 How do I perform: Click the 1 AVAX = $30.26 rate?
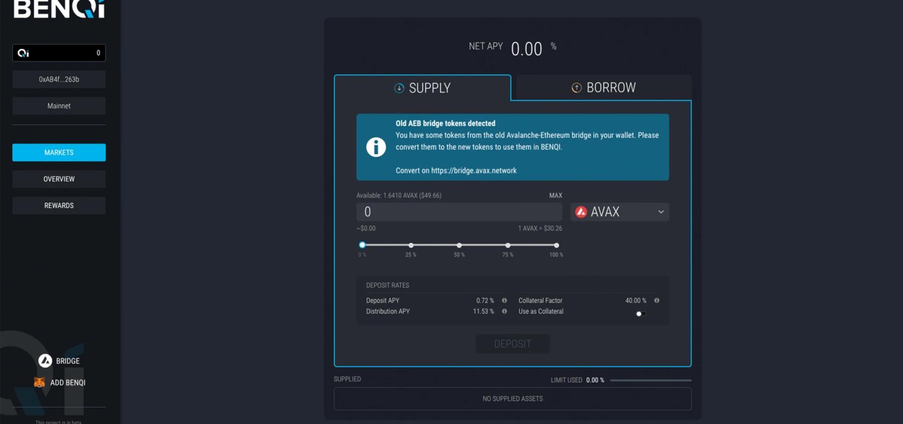[x=540, y=228]
